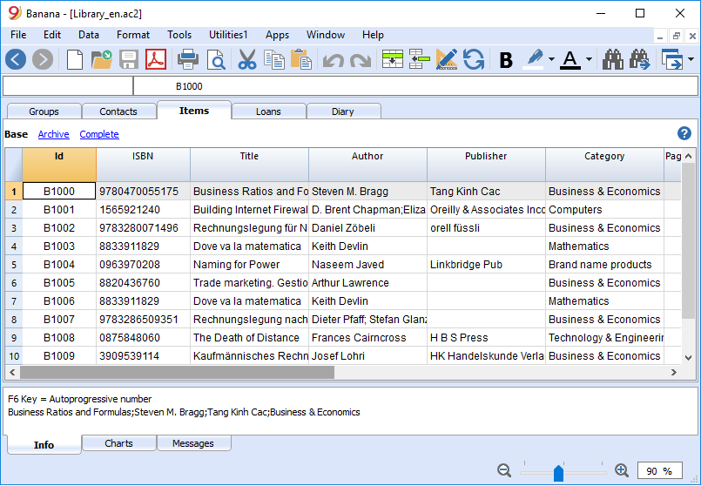Open the Window menu
This screenshot has width=701, height=486.
(x=326, y=35)
